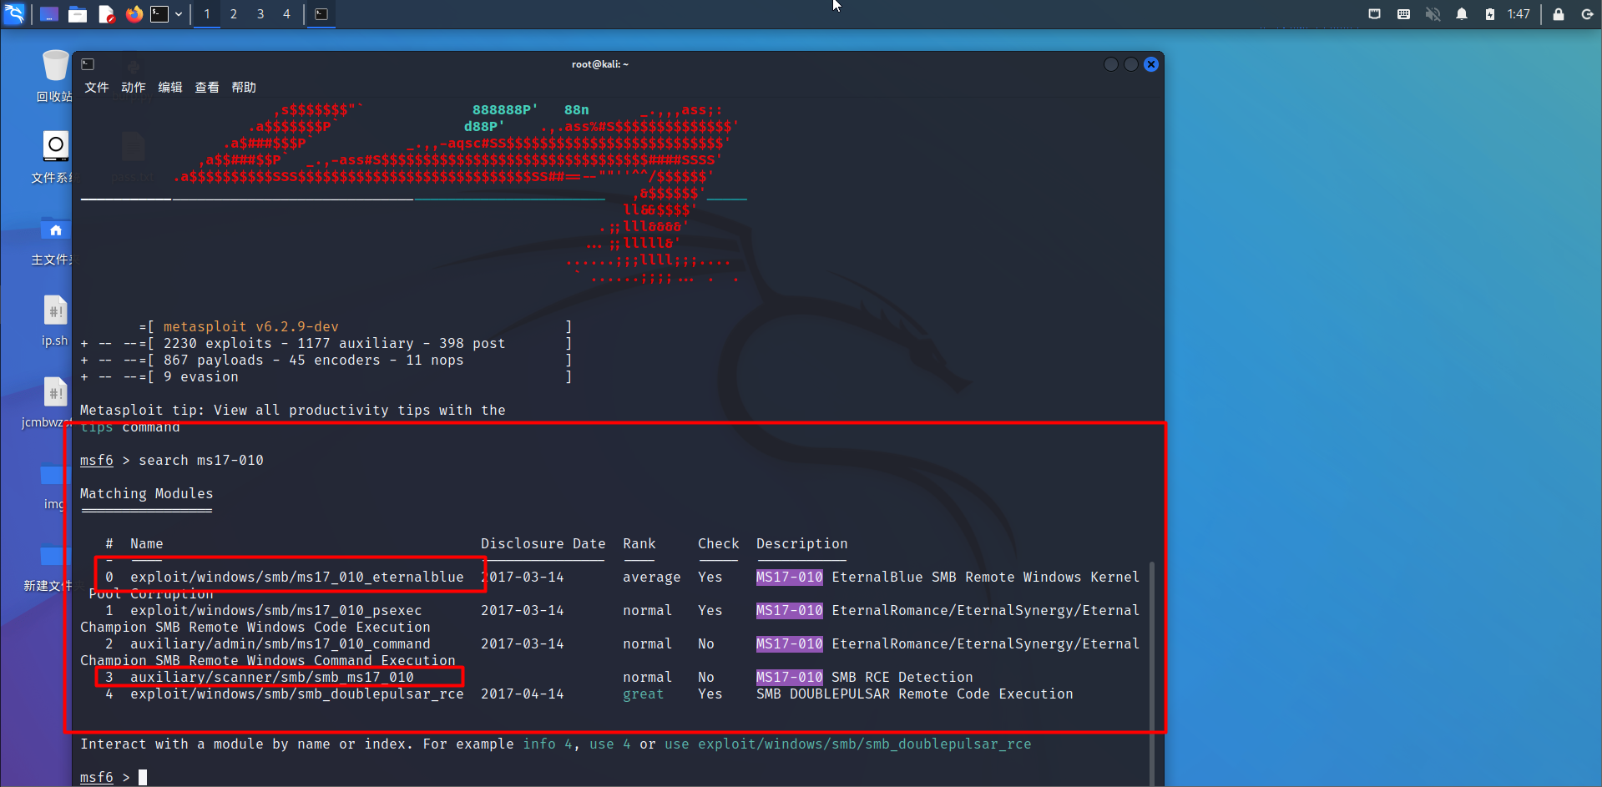Screen dimensions: 1602x787
Task: Click 'auxiliary/admin/smb/ms17_010_command' module name
Action: (x=280, y=643)
